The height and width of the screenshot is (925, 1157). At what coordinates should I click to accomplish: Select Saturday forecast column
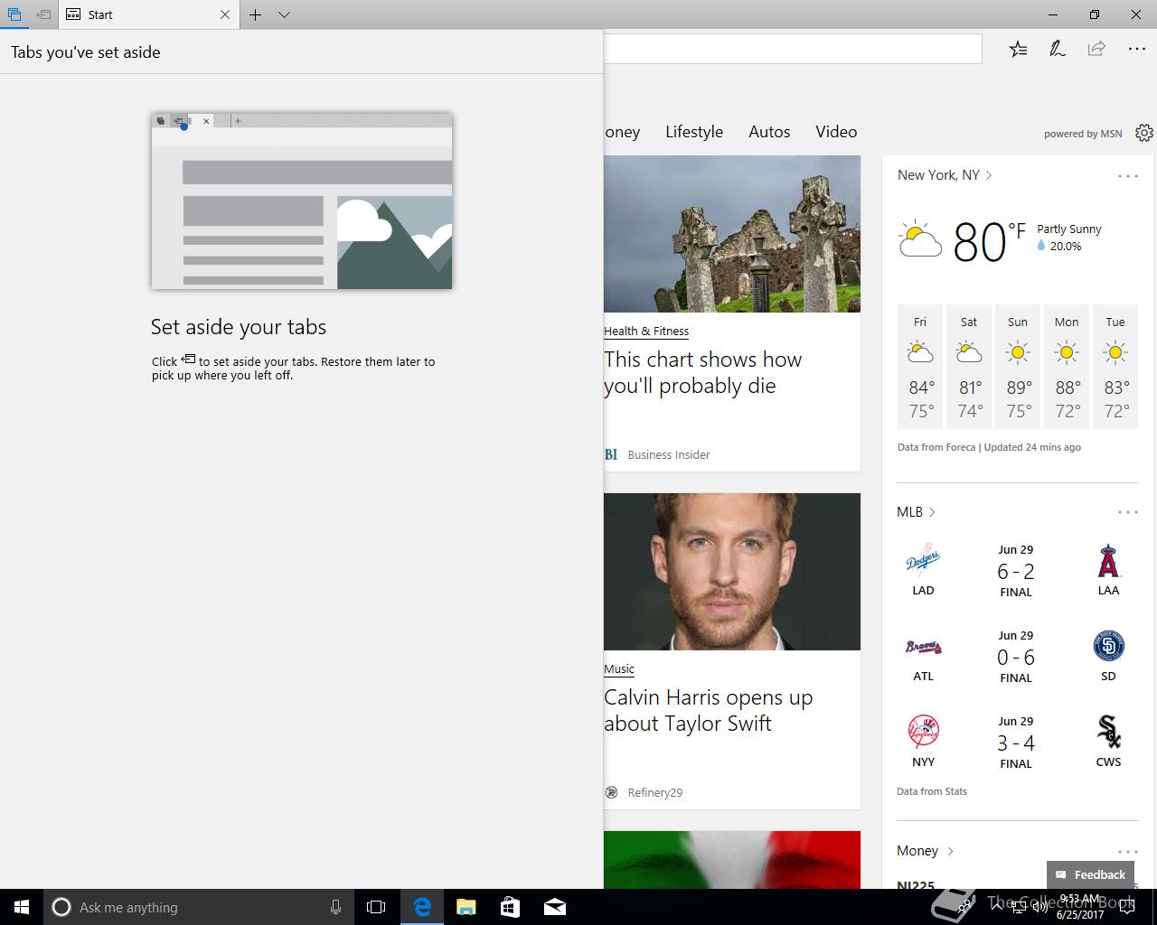969,367
